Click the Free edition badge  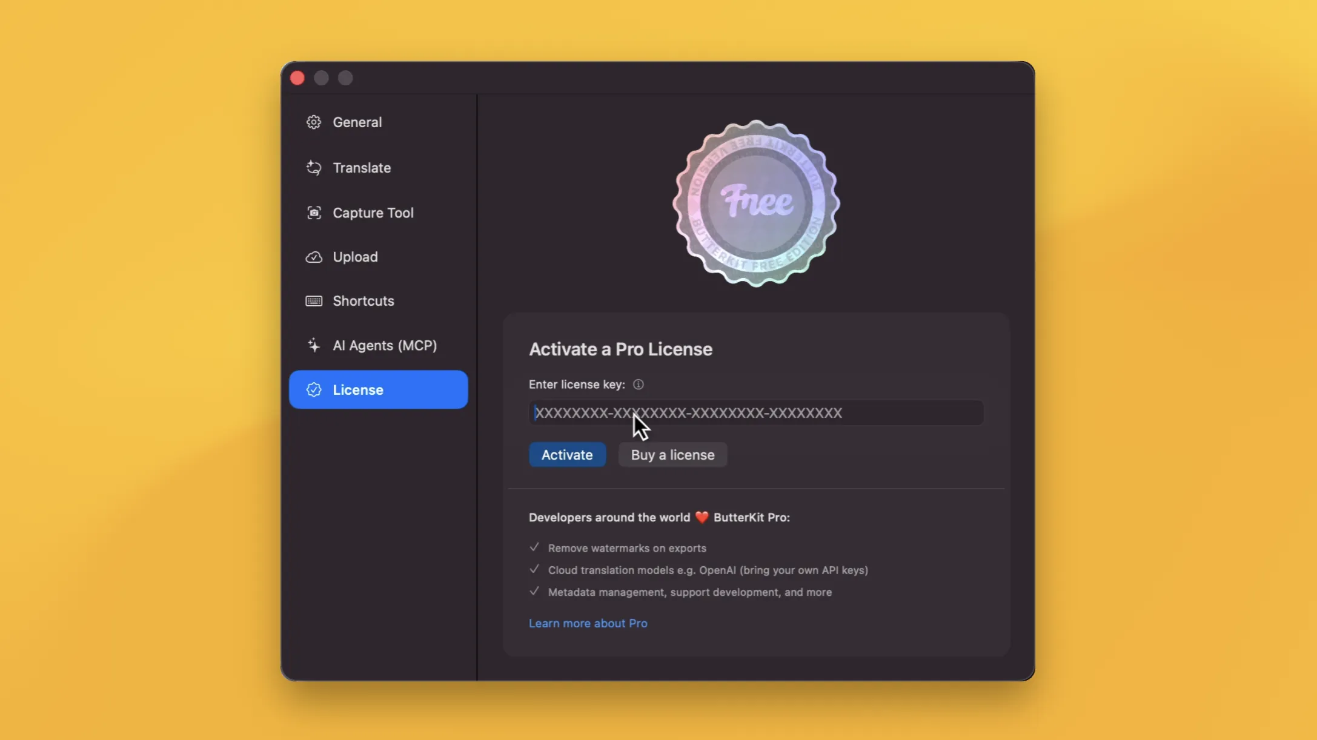point(756,203)
